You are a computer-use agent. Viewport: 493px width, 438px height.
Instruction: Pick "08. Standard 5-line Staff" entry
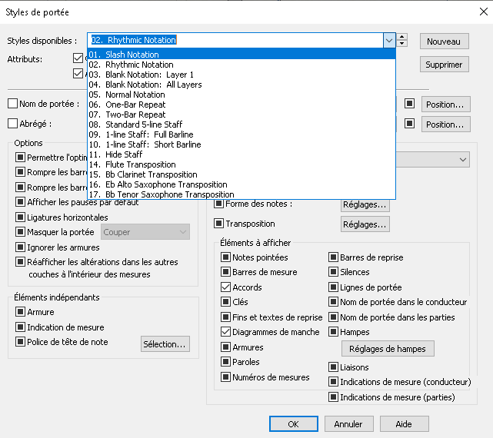[135, 124]
